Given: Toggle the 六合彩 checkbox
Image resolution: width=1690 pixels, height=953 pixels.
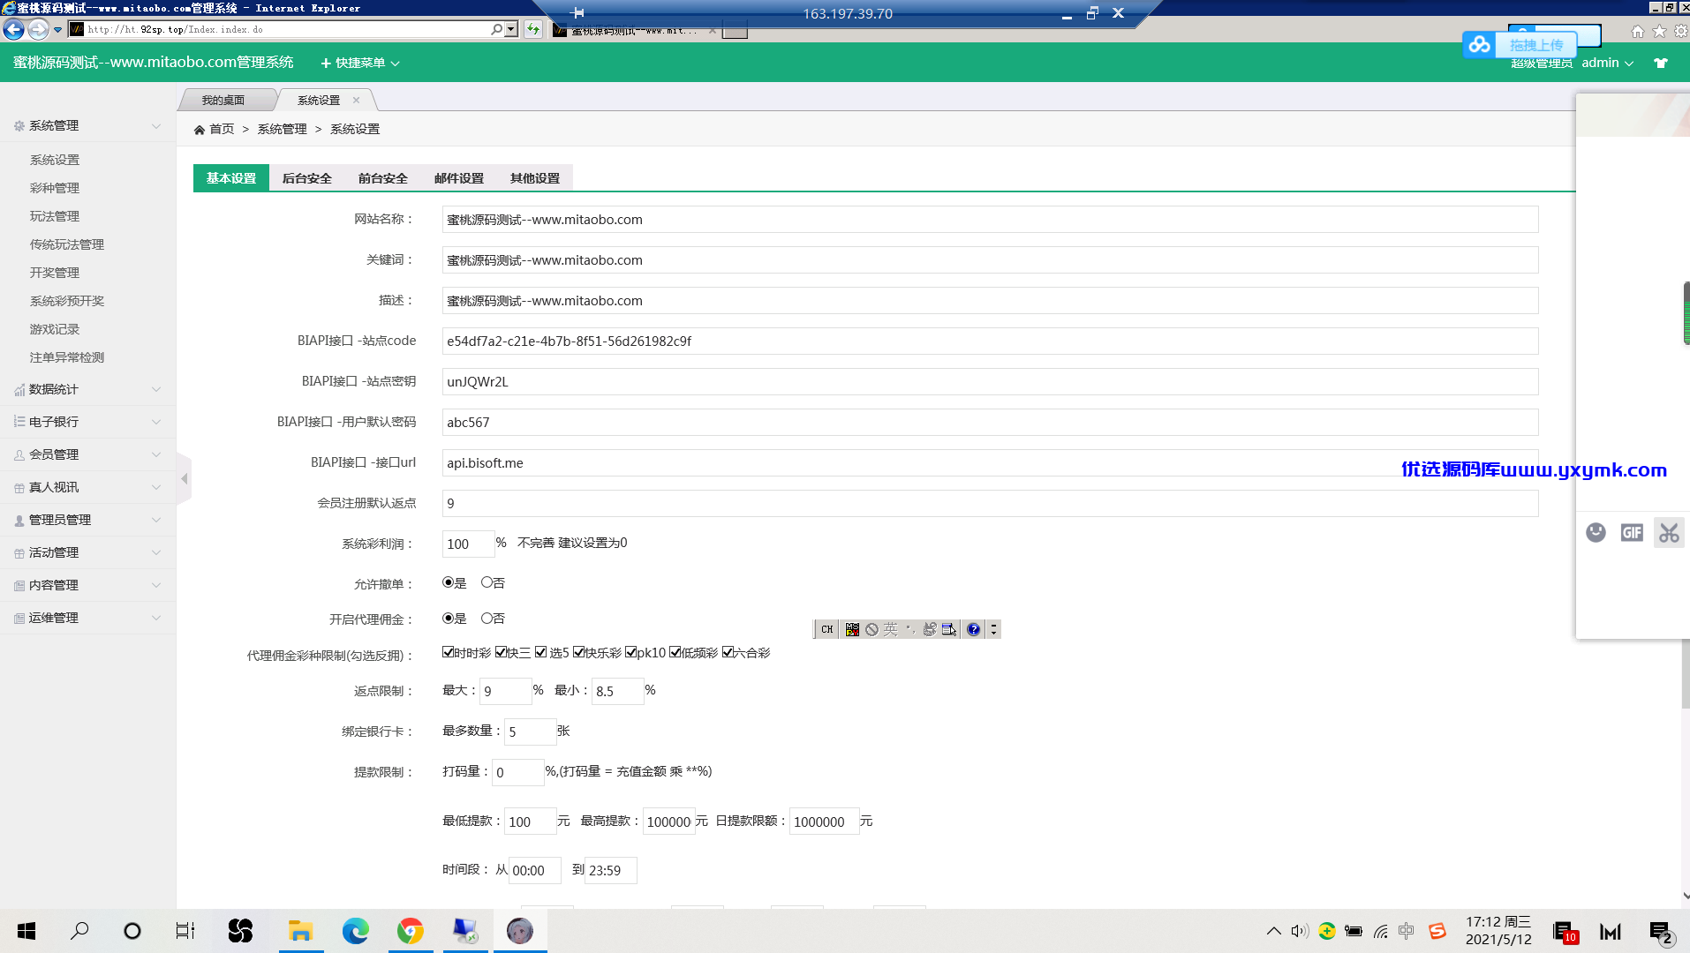Looking at the screenshot, I should pyautogui.click(x=728, y=652).
